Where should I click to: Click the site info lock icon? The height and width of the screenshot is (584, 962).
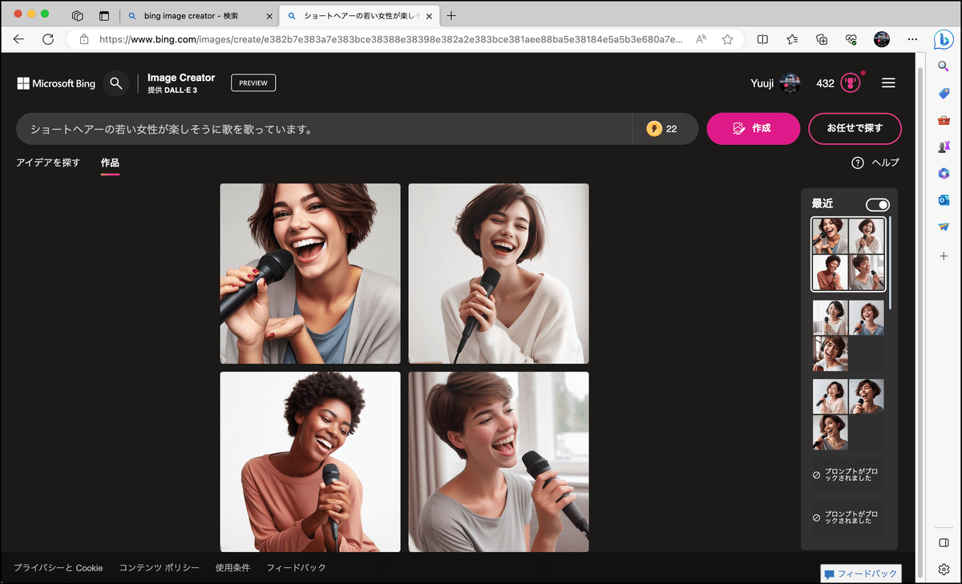pos(84,39)
